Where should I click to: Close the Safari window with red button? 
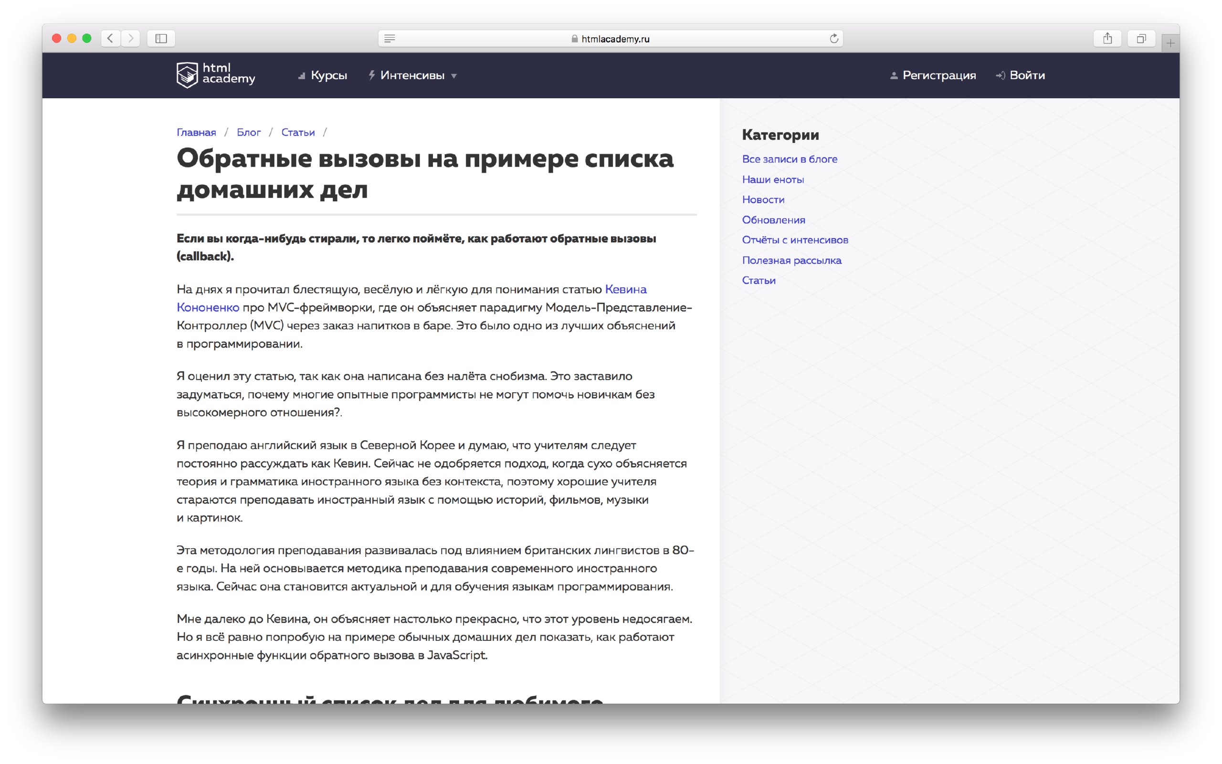[57, 38]
